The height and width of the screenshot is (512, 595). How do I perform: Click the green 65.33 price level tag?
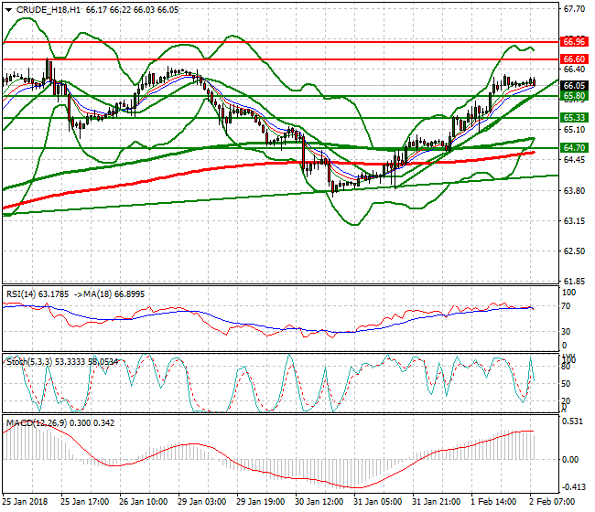pos(574,118)
